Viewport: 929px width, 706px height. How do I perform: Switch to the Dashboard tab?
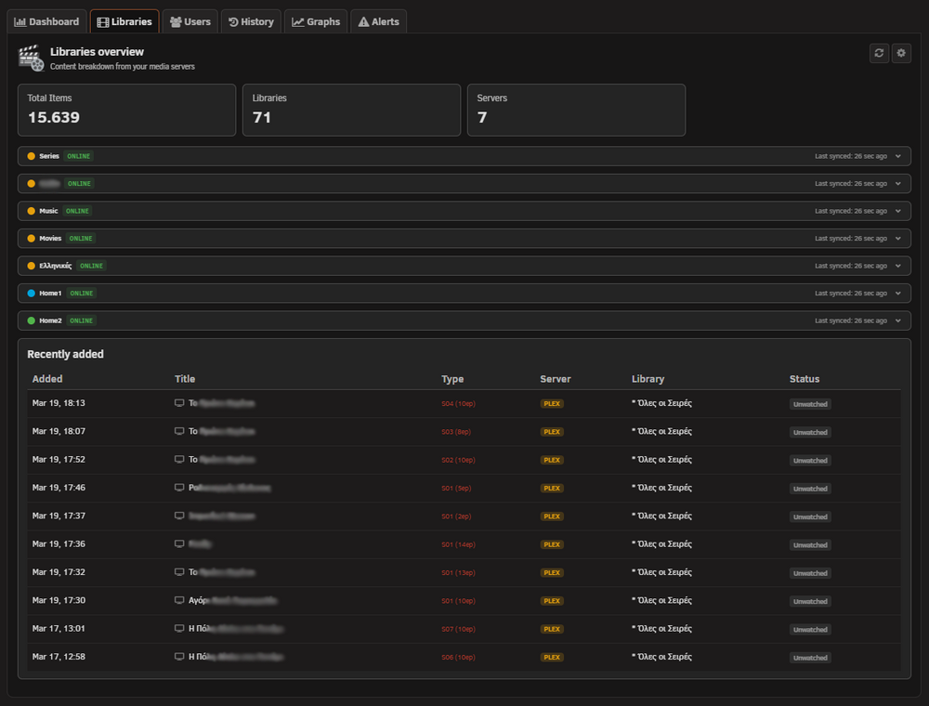(46, 22)
